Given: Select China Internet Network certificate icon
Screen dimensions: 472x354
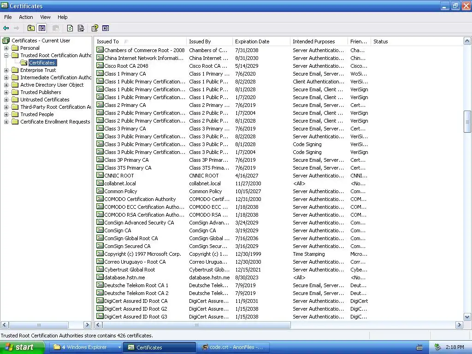Looking at the screenshot, I should pyautogui.click(x=100, y=58).
